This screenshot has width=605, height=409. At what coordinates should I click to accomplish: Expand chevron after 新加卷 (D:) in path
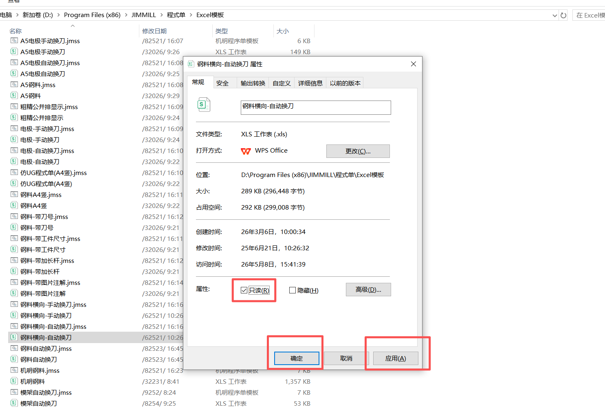58,15
